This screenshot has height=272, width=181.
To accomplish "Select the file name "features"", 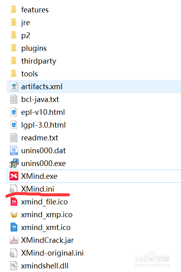I will pos(35,10).
